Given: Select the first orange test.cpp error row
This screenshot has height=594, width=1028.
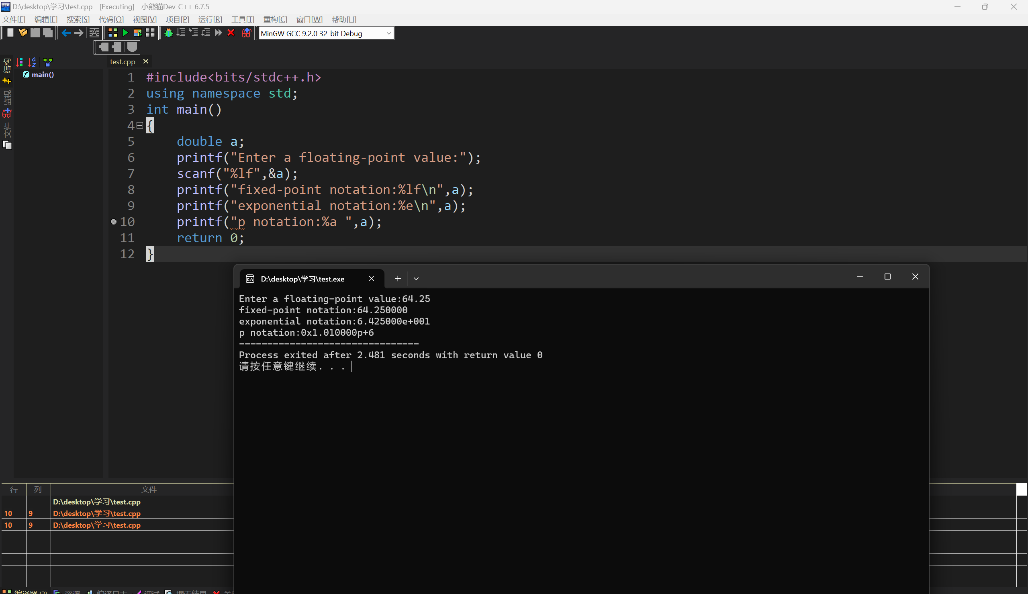Looking at the screenshot, I should pyautogui.click(x=117, y=513).
